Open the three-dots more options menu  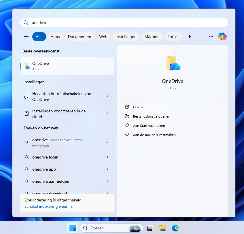click(x=211, y=37)
